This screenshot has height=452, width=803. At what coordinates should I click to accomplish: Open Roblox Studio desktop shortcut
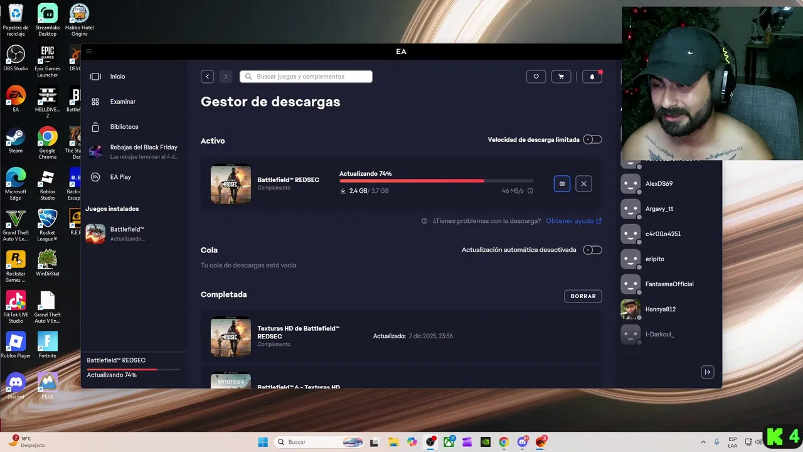coord(48,184)
